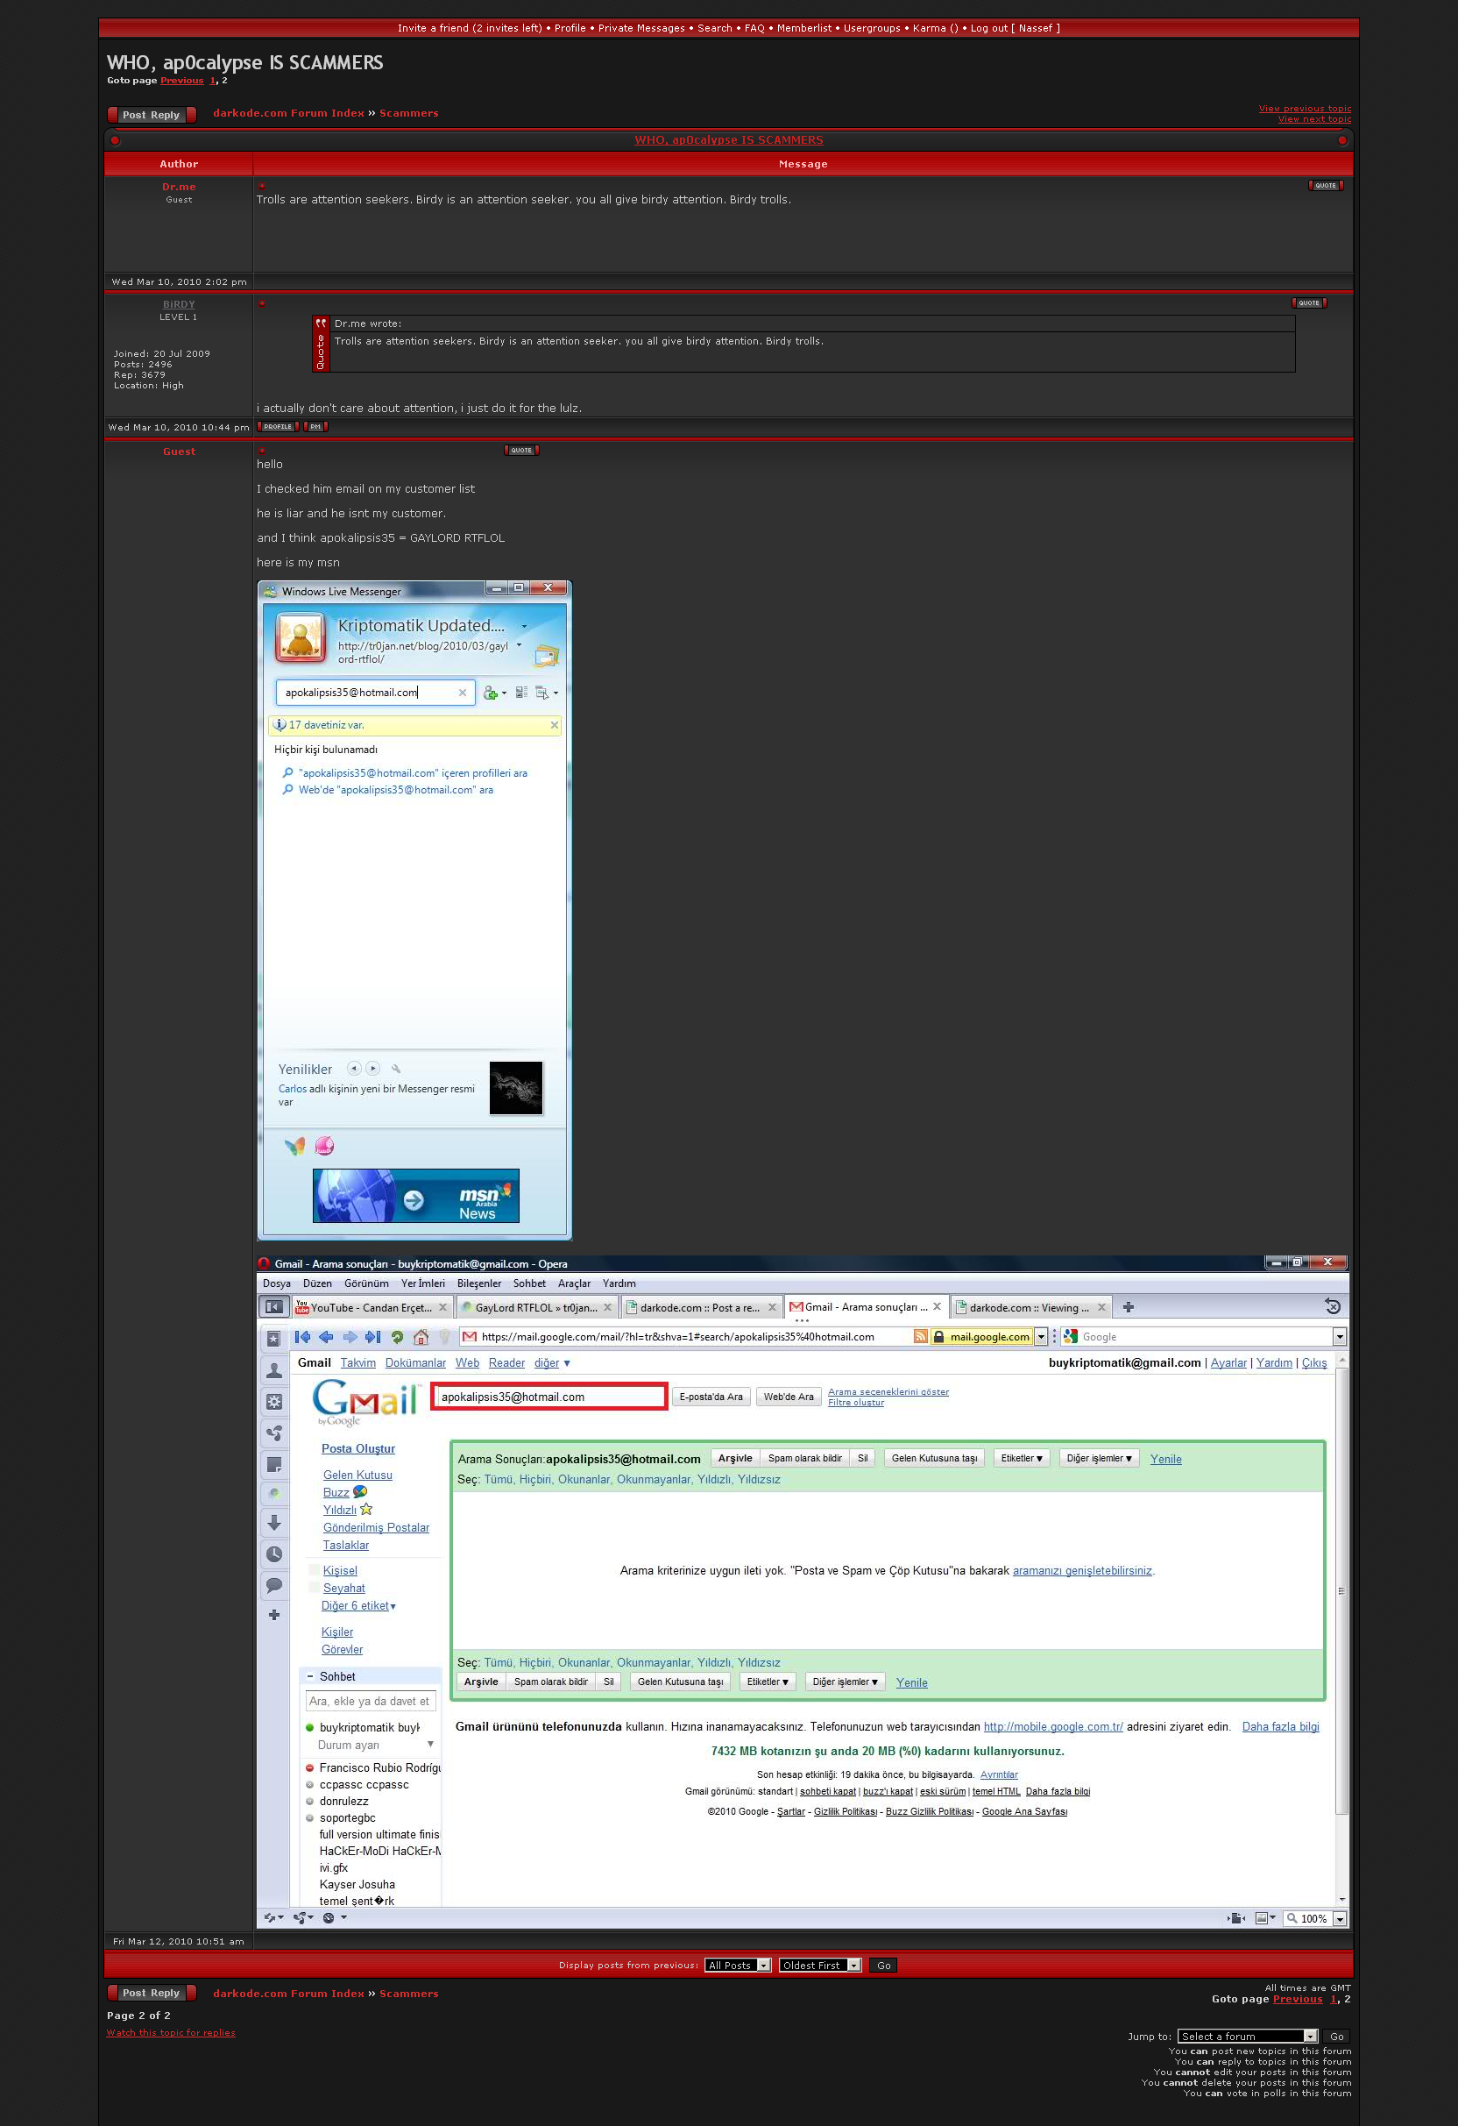Viewport: 1458px width, 2126px height.
Task: Click the top Post Reply button
Action: click(151, 114)
